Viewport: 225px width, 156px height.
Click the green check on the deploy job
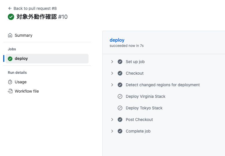click(x=10, y=58)
